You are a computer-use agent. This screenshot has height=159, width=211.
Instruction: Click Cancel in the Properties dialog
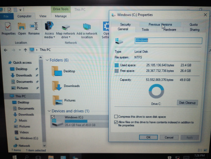pyautogui.click(x=169, y=137)
